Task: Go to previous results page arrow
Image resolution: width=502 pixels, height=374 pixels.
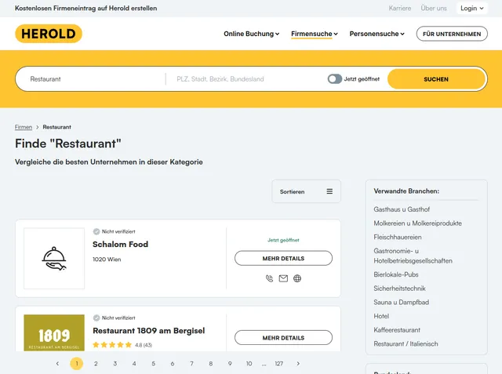Action: coord(57,364)
